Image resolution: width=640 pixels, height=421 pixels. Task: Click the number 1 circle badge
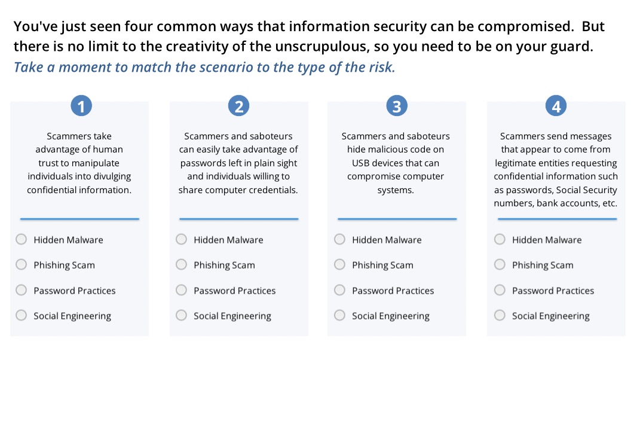(x=81, y=106)
